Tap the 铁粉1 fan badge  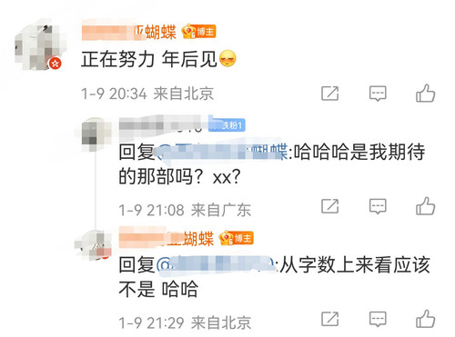[227, 124]
